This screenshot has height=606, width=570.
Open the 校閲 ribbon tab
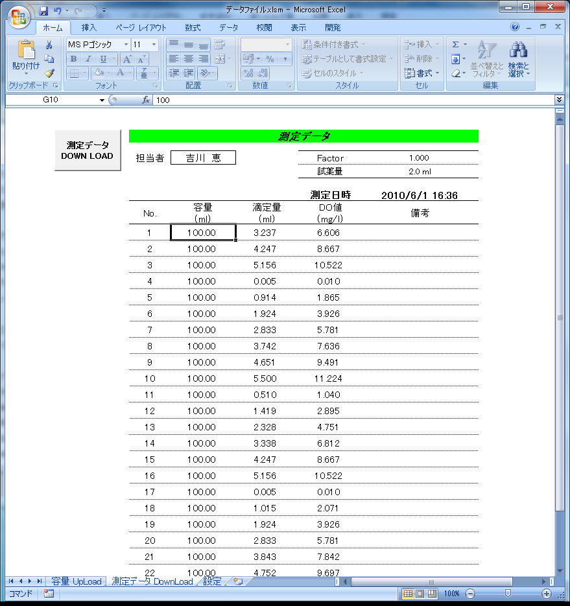tap(264, 28)
